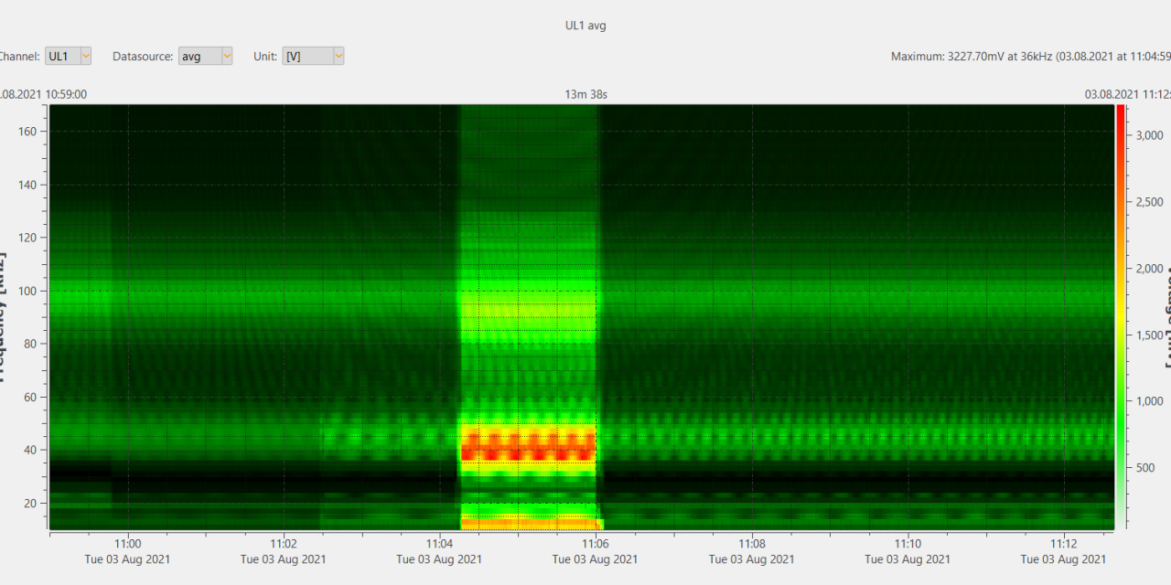Viewport: 1171px width, 585px height.
Task: Click the start timestamp 10:59:00 label
Action: 44,93
